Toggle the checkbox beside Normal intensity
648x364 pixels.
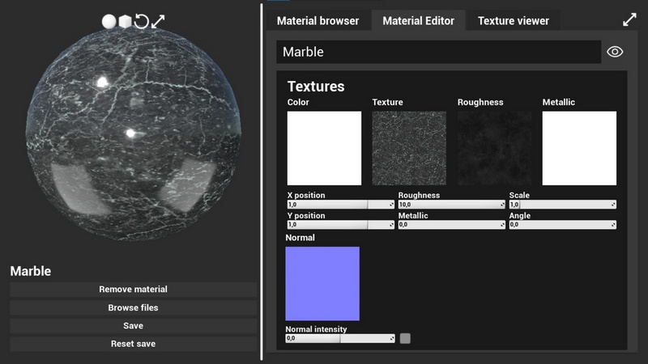click(x=405, y=338)
